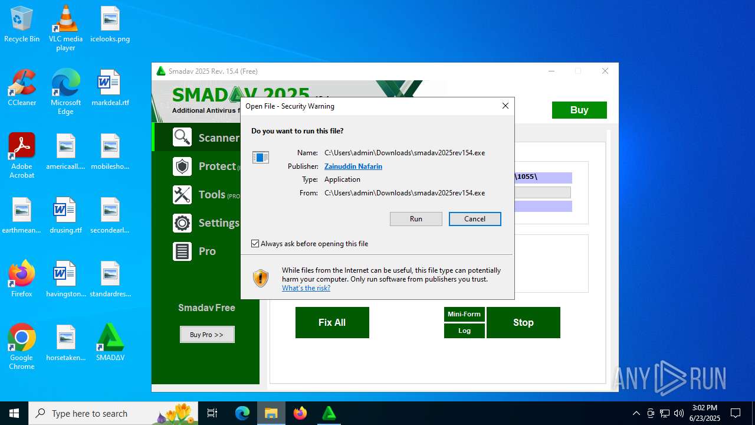The width and height of the screenshot is (755, 425).
Task: Switch to Smadav Scanner tab
Action: coord(206,138)
